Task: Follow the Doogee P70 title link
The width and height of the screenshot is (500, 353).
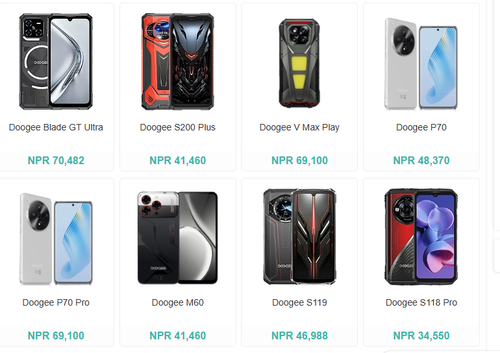Action: pyautogui.click(x=421, y=127)
